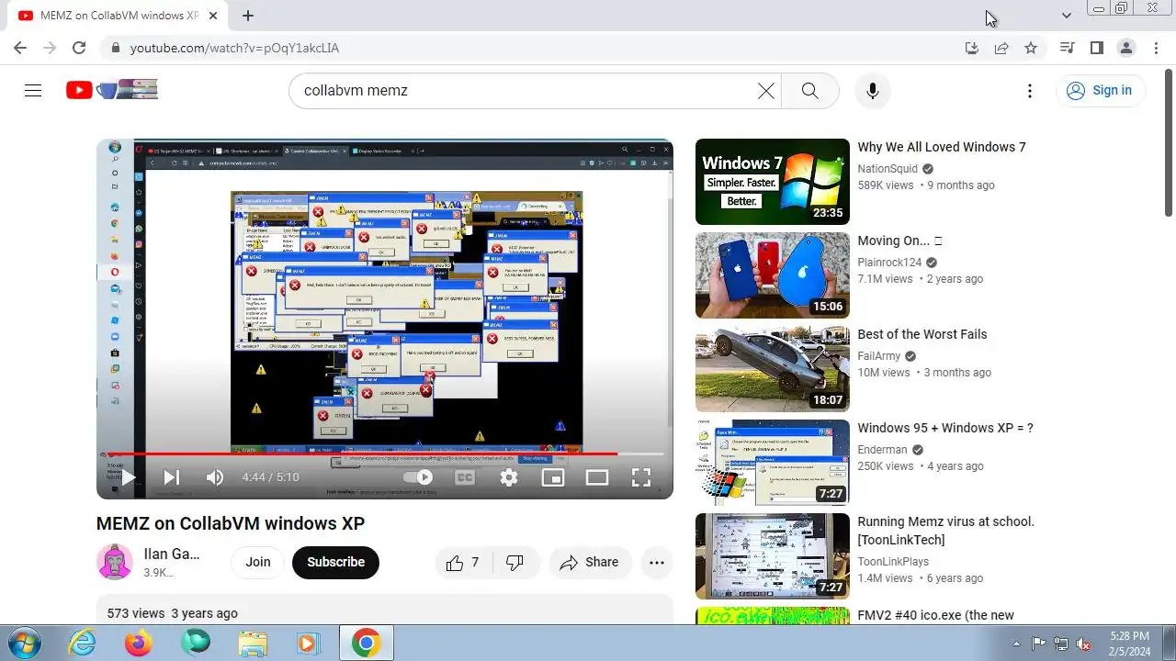
Task: Launch Internet Explorer from taskbar
Action: coord(83,644)
